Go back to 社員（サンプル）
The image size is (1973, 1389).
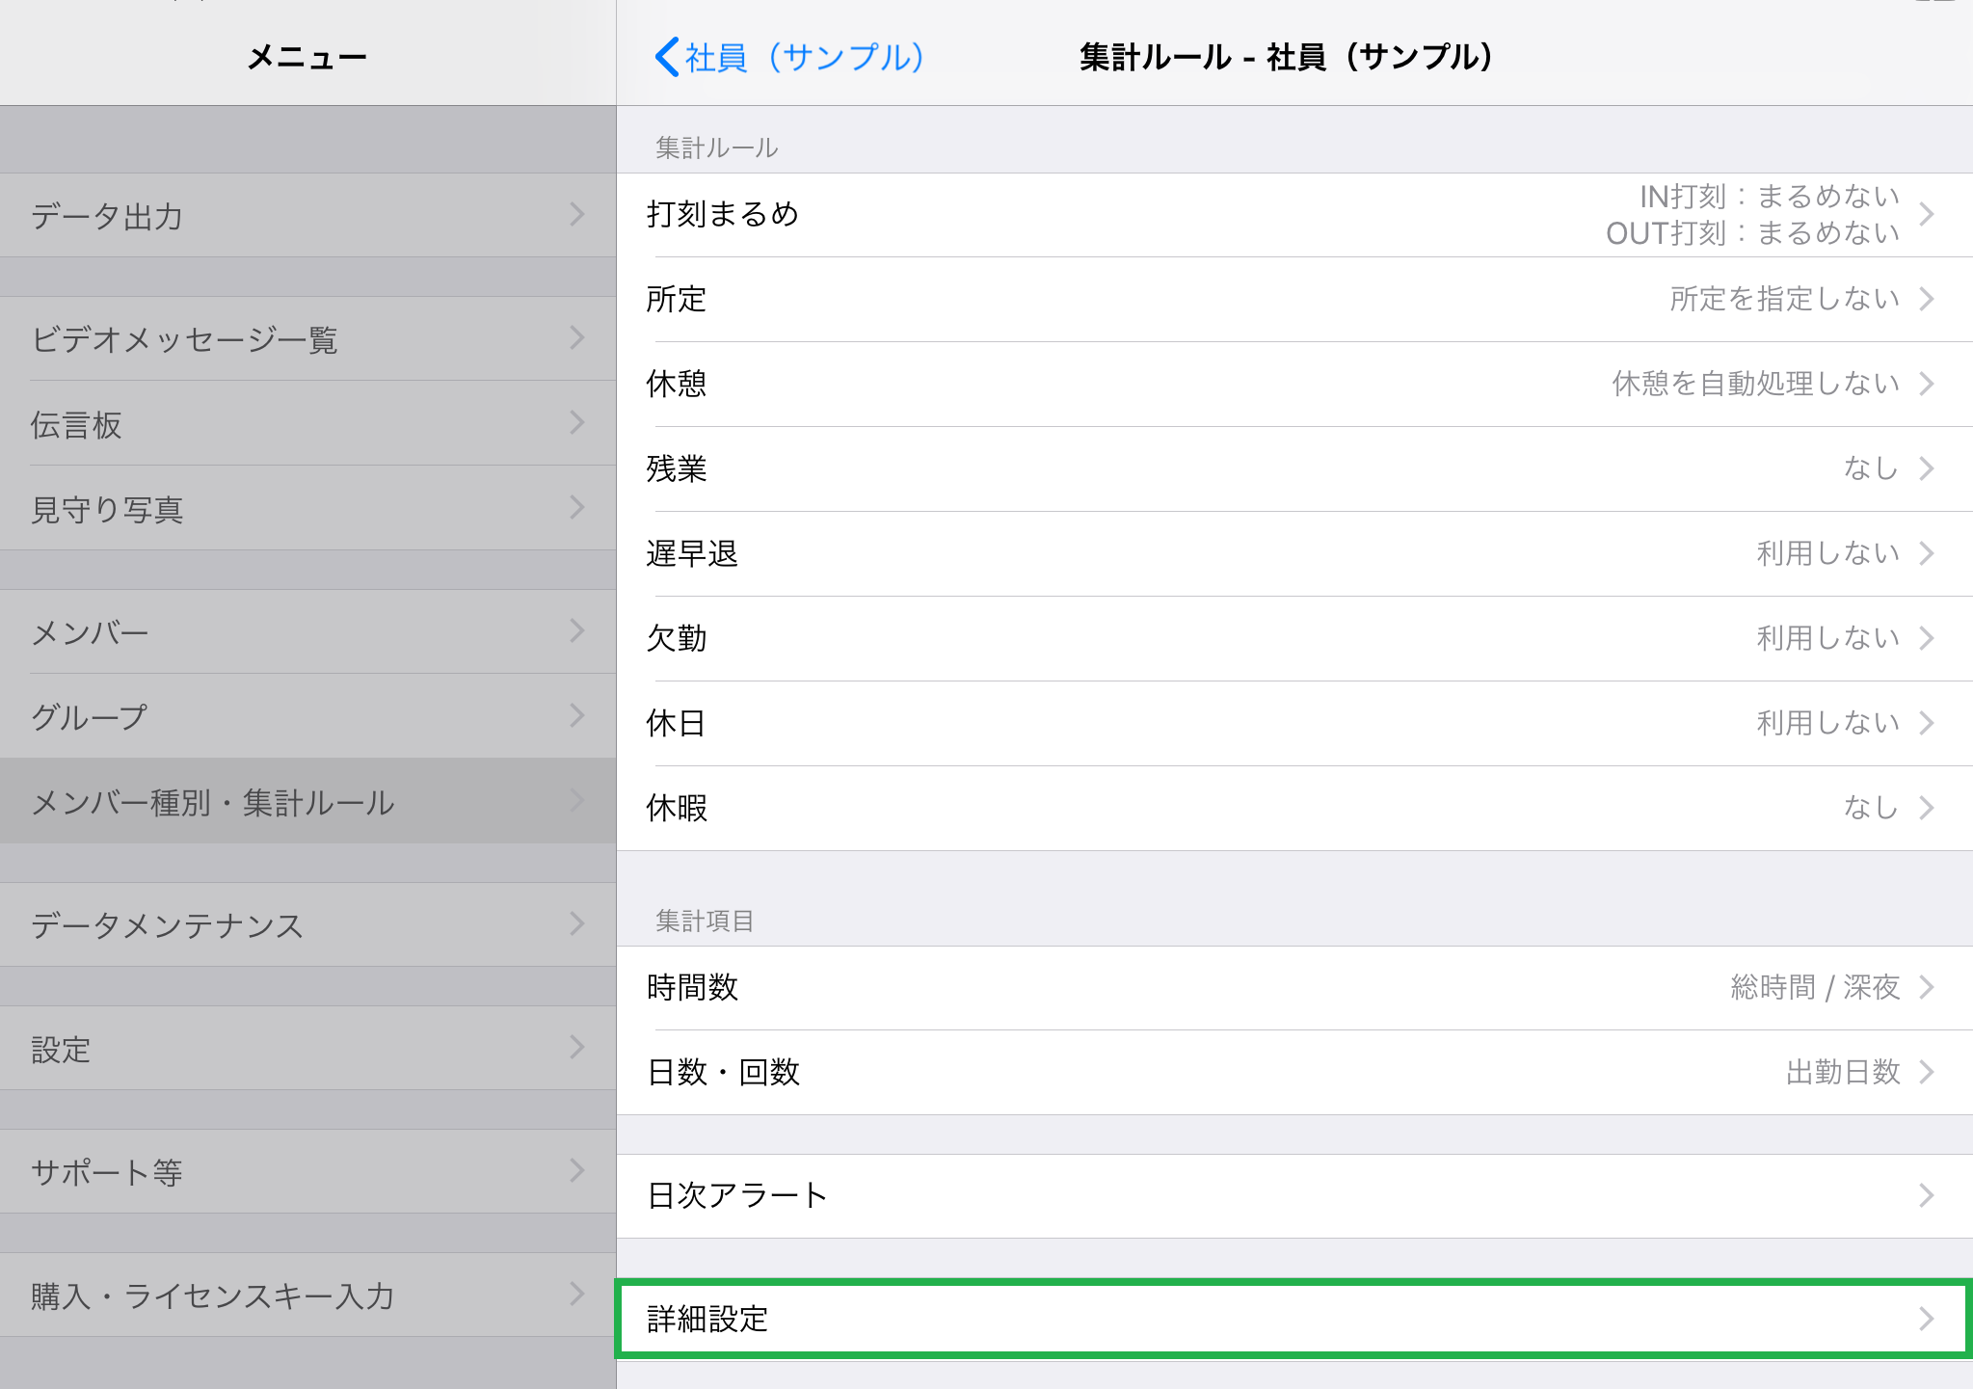coord(789,57)
